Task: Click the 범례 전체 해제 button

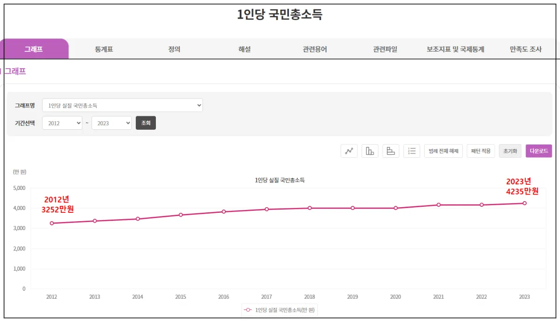Action: (443, 151)
